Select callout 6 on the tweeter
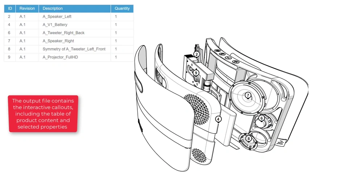348x195 pixels. point(261,118)
